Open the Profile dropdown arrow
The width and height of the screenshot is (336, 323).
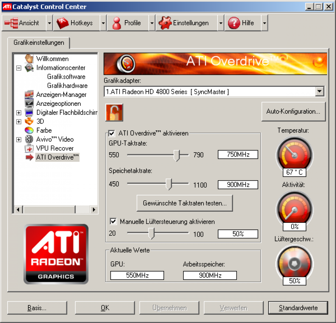point(152,23)
